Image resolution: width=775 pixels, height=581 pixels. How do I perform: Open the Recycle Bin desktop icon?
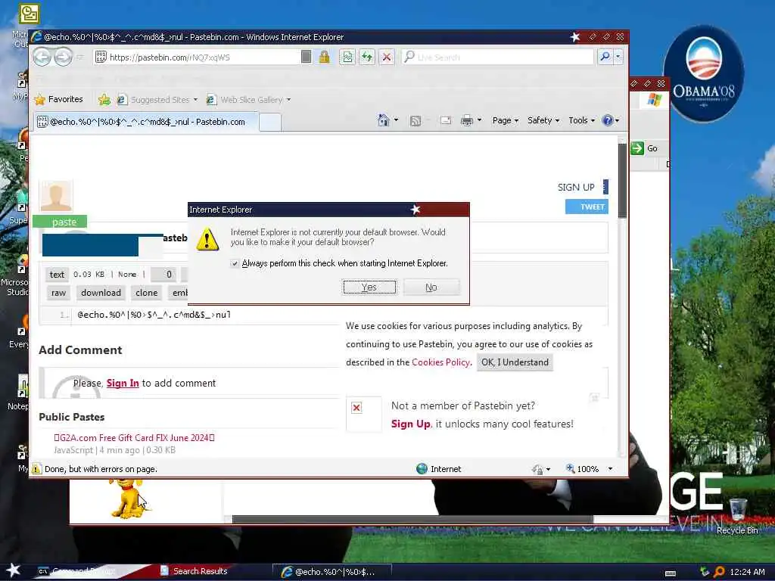pyautogui.click(x=737, y=516)
